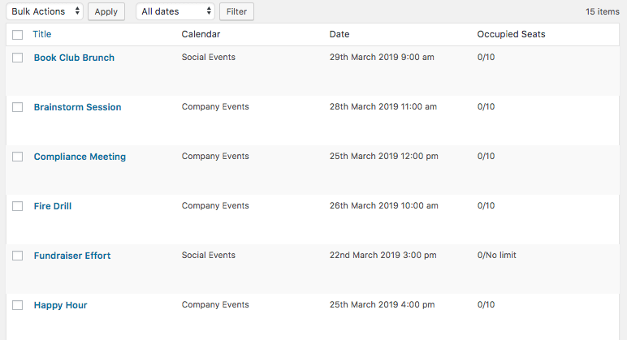The height and width of the screenshot is (340, 627).
Task: Click the Occupied Seats column header
Action: point(511,34)
